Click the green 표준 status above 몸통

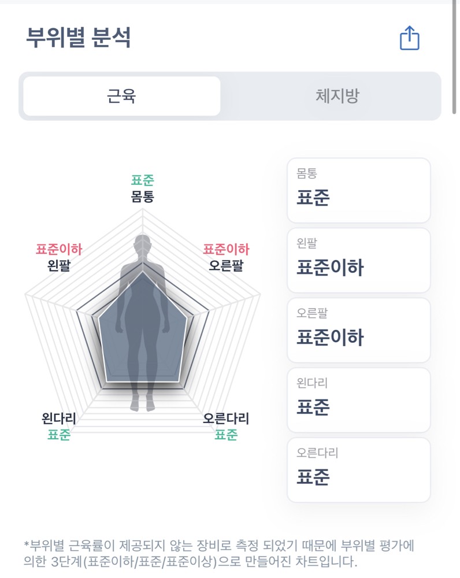142,180
